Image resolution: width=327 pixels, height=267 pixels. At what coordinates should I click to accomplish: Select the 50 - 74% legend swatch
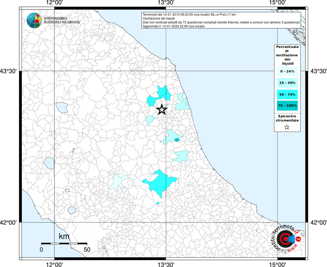click(287, 95)
